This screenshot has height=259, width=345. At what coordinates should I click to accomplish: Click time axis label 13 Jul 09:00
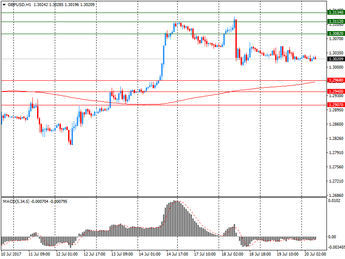[122, 254]
